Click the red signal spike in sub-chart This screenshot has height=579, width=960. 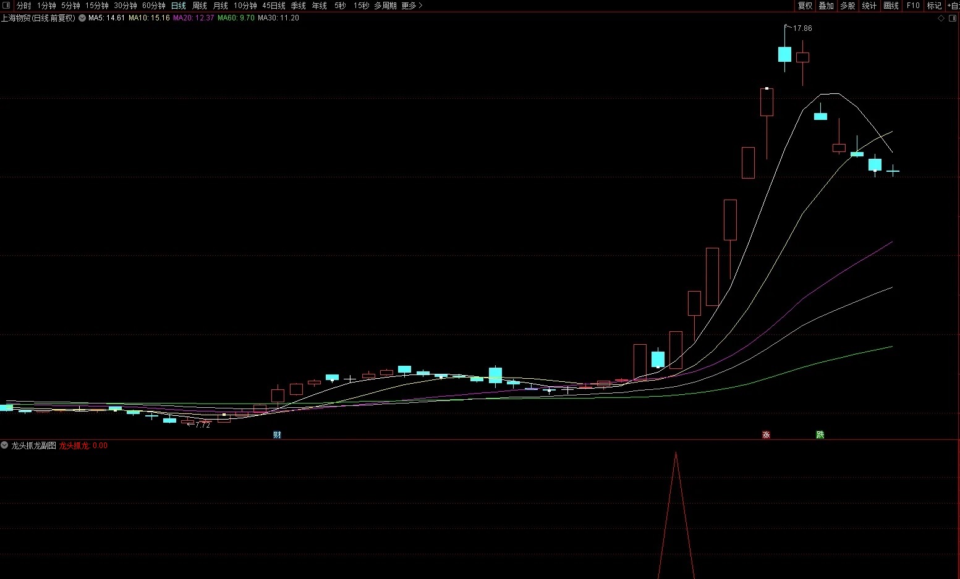(x=676, y=515)
